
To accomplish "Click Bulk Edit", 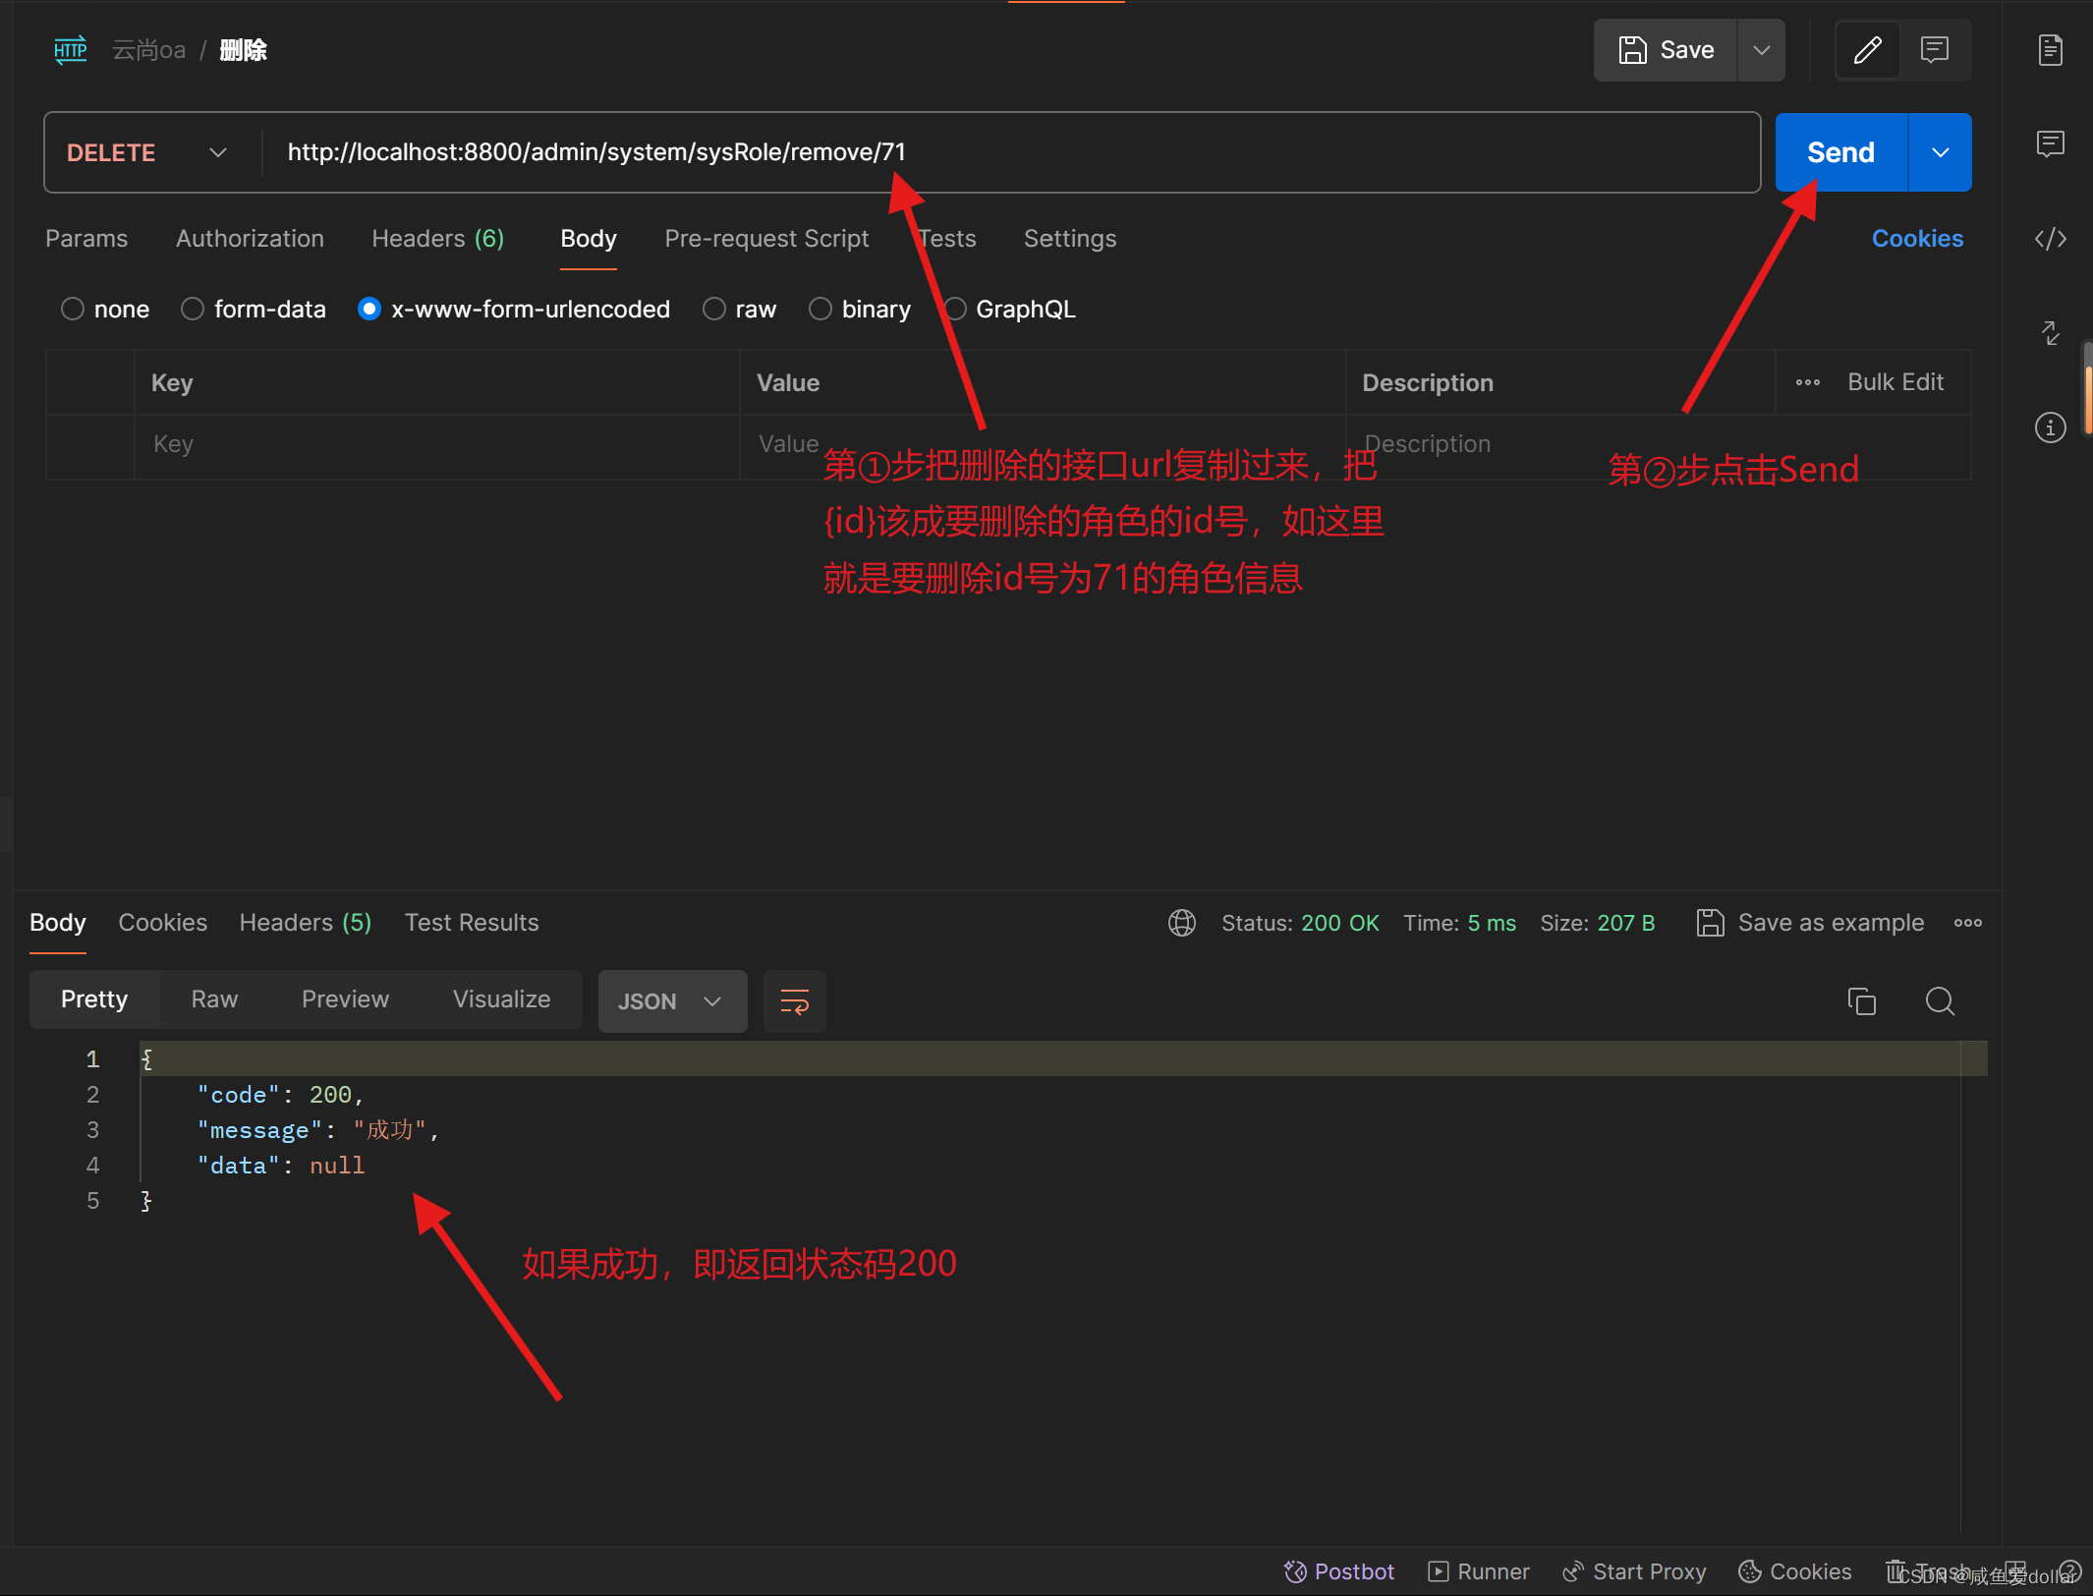I will [1895, 382].
